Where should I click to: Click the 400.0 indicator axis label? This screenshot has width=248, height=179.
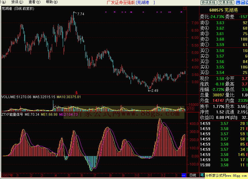click(194, 124)
